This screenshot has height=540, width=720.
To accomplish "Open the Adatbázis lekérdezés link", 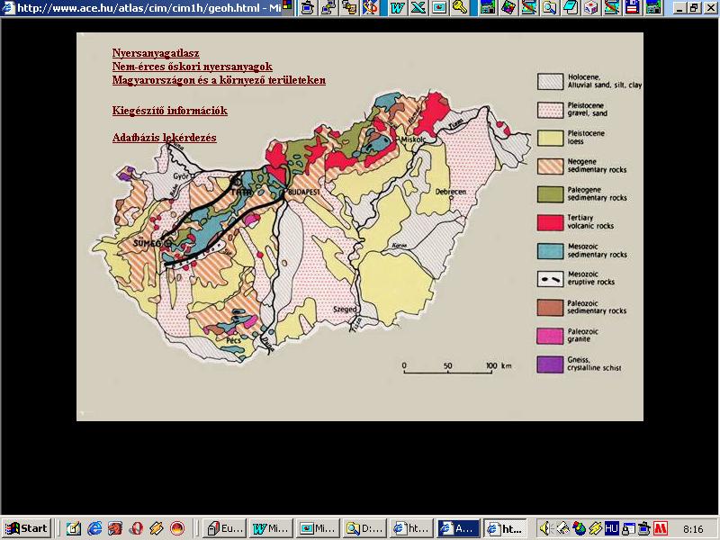I will [165, 138].
